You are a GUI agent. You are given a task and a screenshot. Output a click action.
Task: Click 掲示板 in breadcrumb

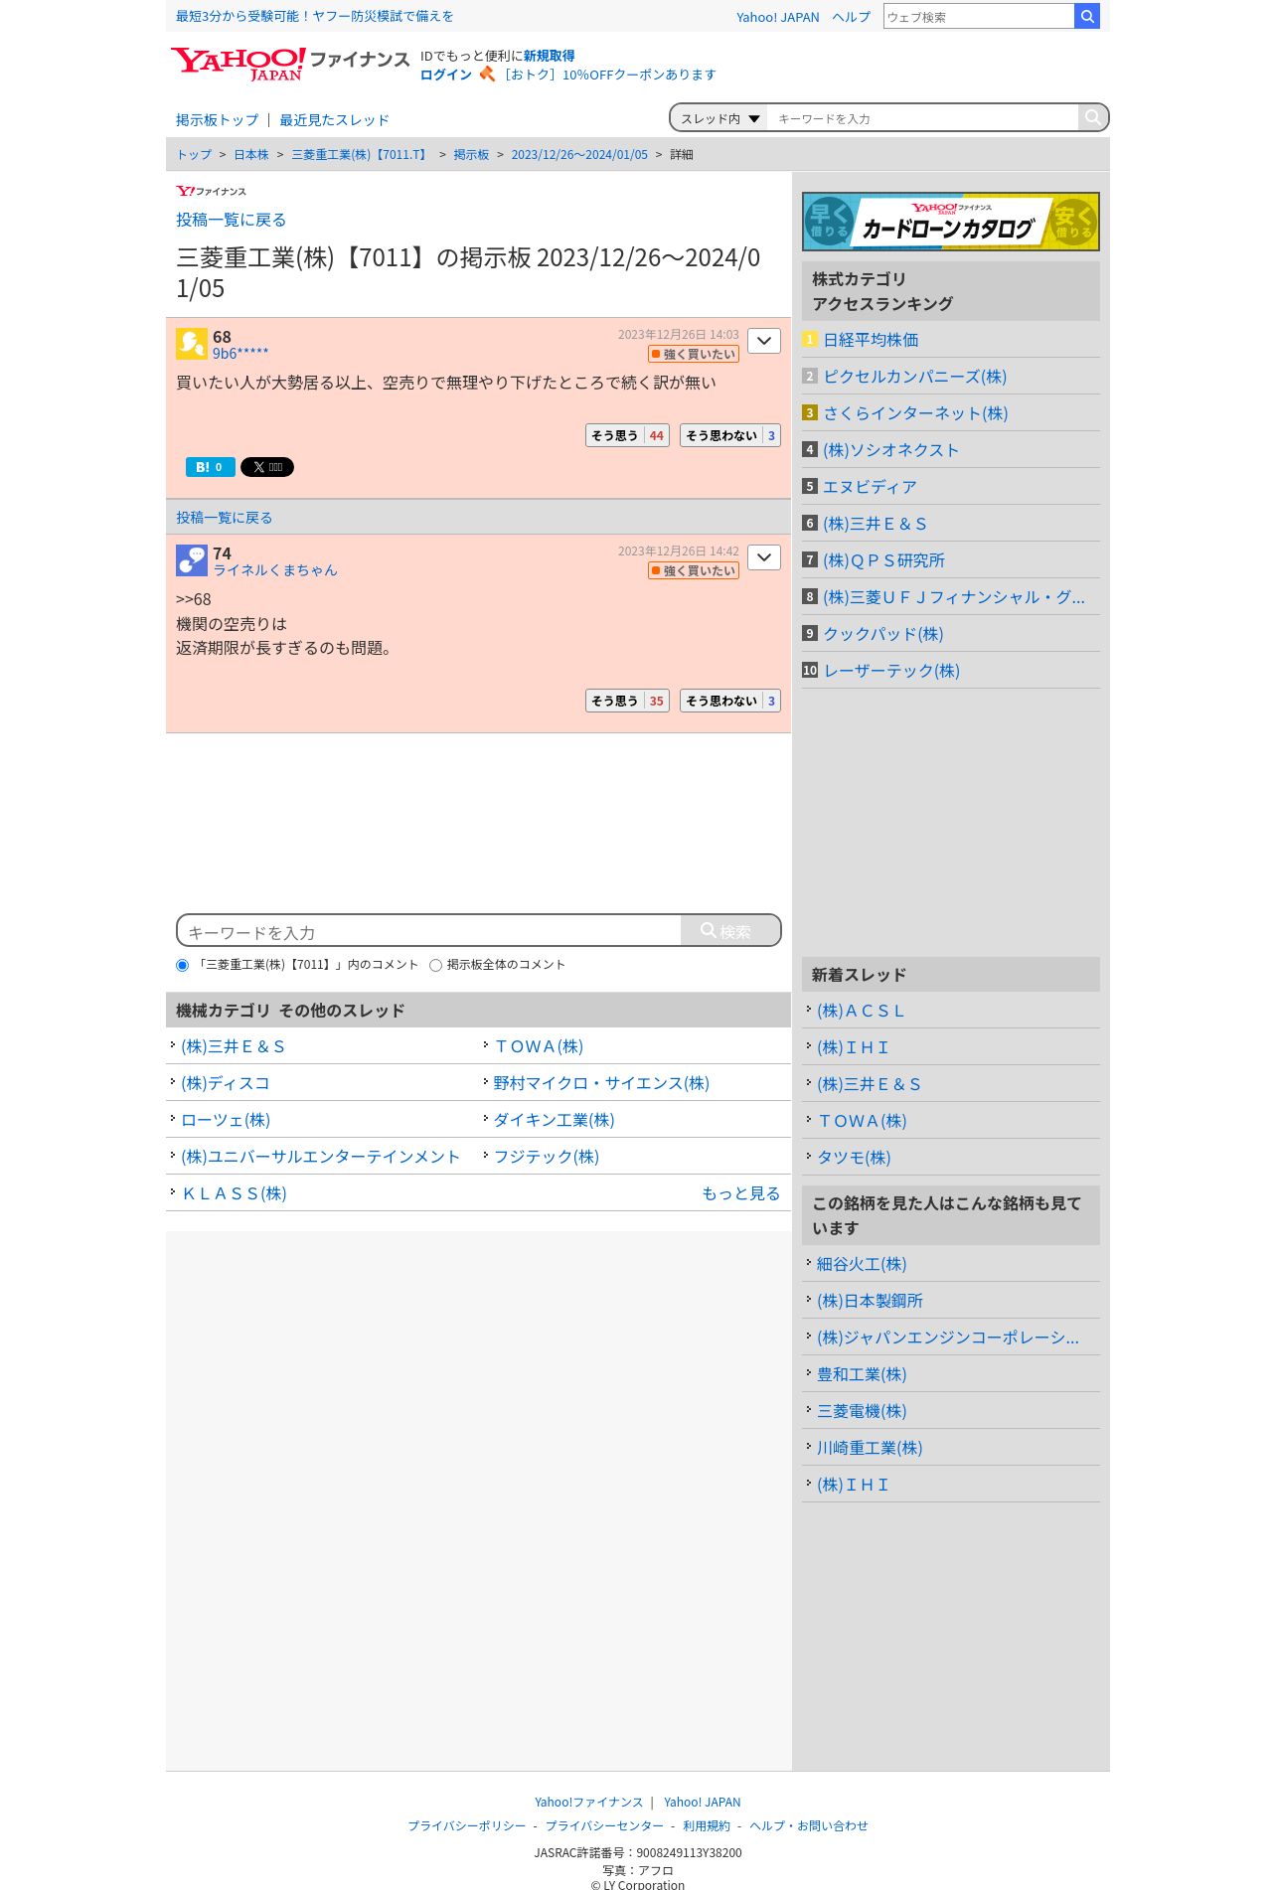click(x=471, y=155)
